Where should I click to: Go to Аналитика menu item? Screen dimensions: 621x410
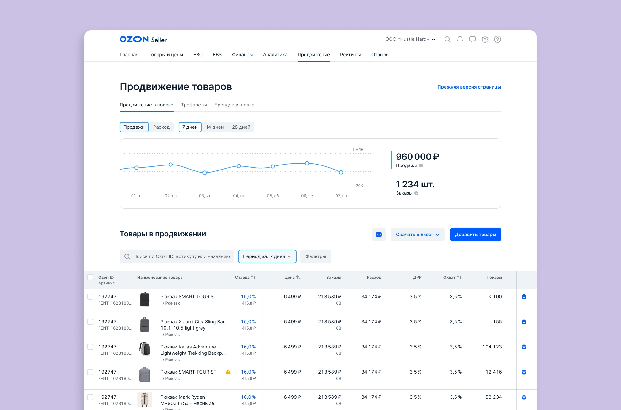275,55
